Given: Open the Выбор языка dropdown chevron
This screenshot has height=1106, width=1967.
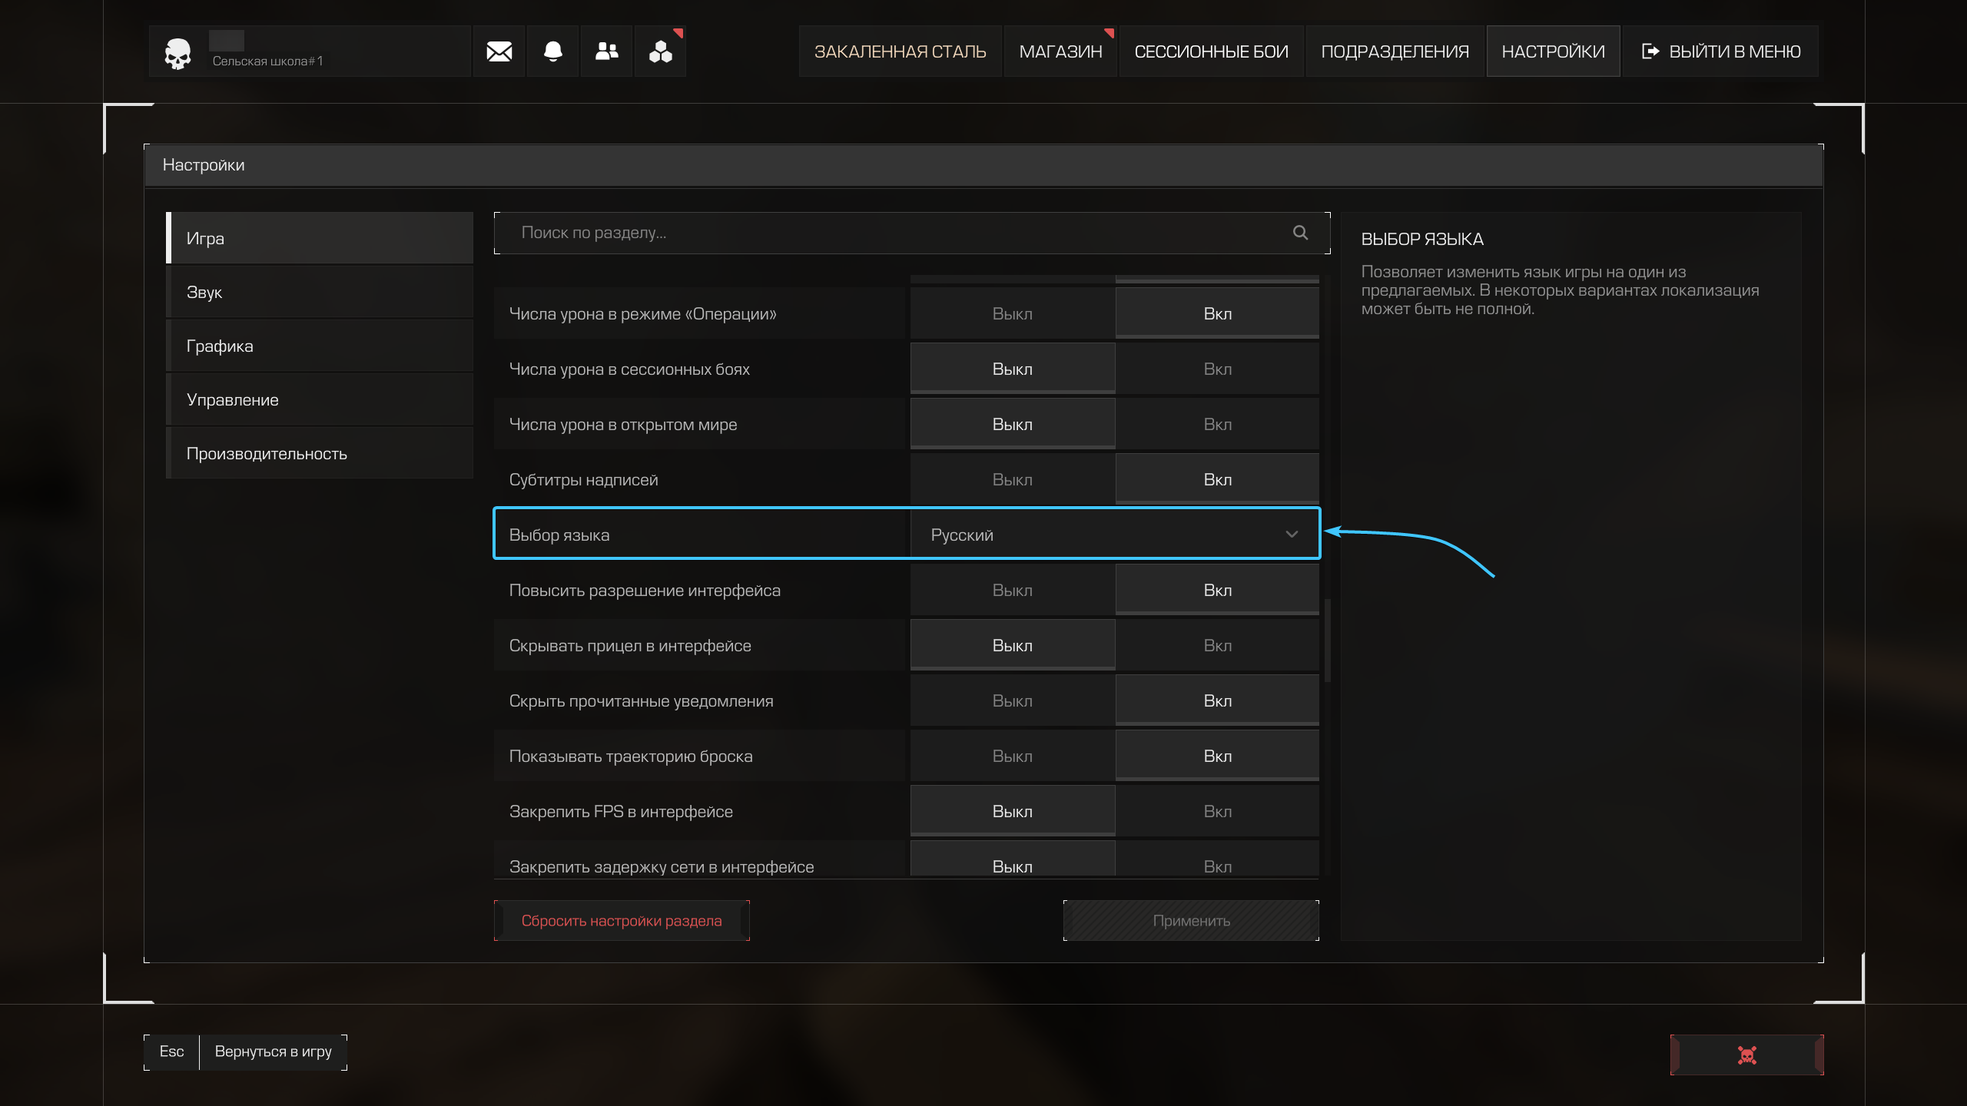Looking at the screenshot, I should point(1292,535).
